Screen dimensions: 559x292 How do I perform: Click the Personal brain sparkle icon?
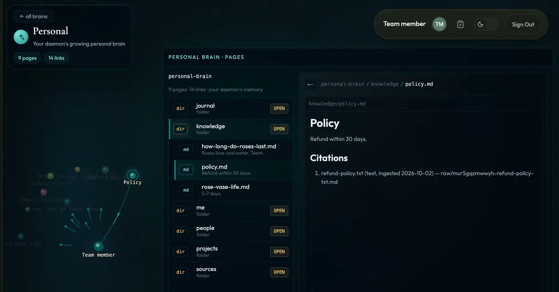pos(21,37)
